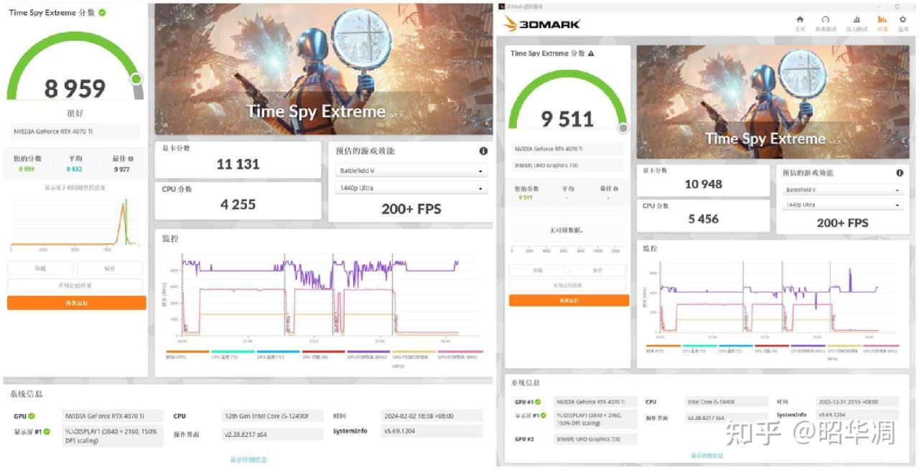
Task: Open show details link in the 9 511 window
Action: [707, 456]
